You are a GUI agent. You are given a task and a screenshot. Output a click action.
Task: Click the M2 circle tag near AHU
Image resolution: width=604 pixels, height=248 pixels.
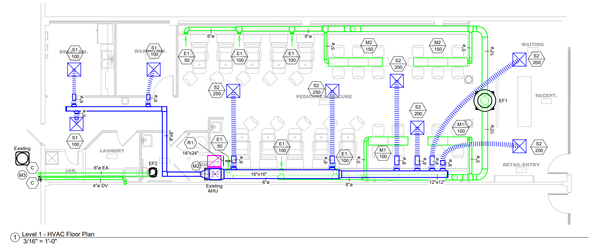click(196, 166)
